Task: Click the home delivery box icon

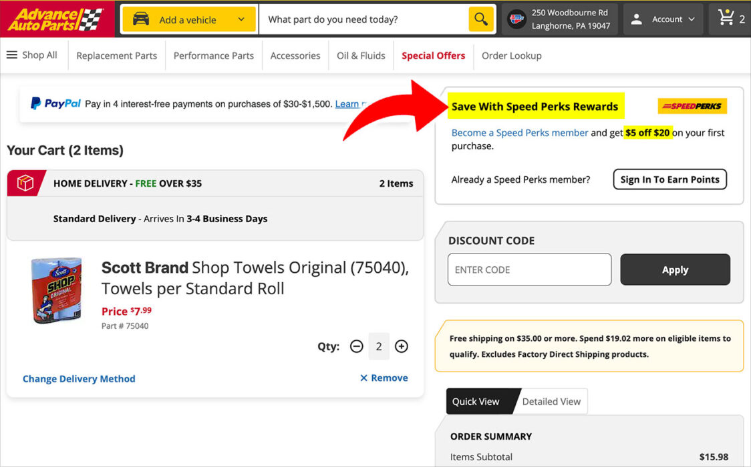Action: point(25,183)
